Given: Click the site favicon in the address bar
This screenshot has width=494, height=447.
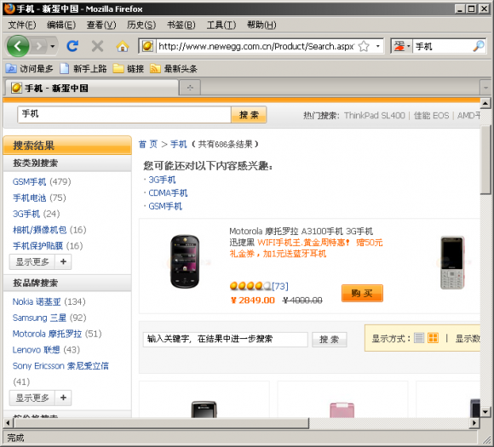Looking at the screenshot, I should coord(147,46).
